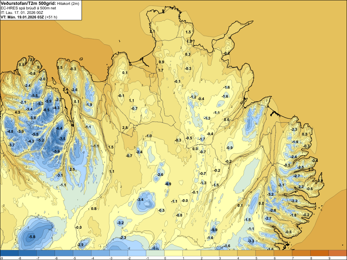Click the legend swatch between 5 and 6
The width and height of the screenshot is (347, 260).
(x=265, y=253)
